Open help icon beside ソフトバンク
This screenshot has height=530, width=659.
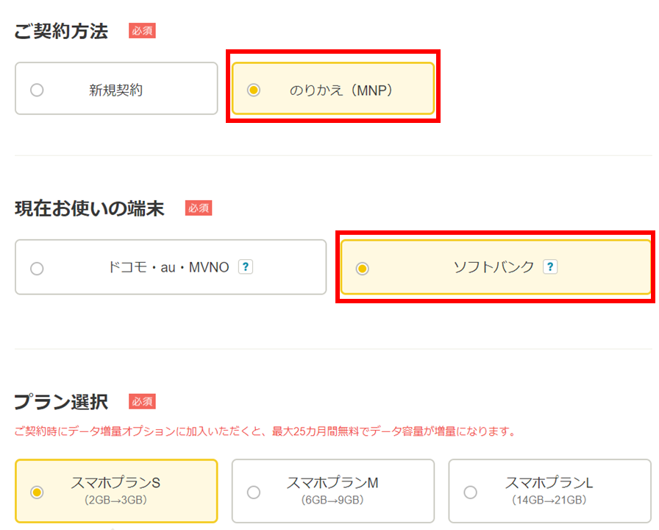[x=550, y=266]
